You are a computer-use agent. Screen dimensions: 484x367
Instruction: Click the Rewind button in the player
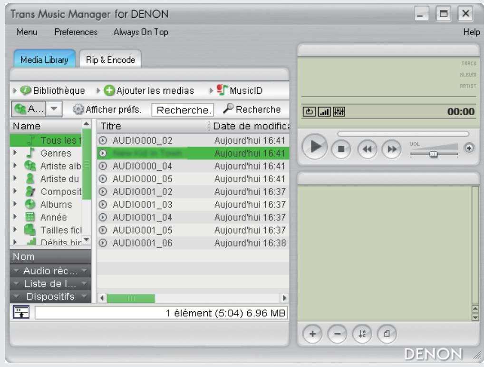pyautogui.click(x=367, y=149)
